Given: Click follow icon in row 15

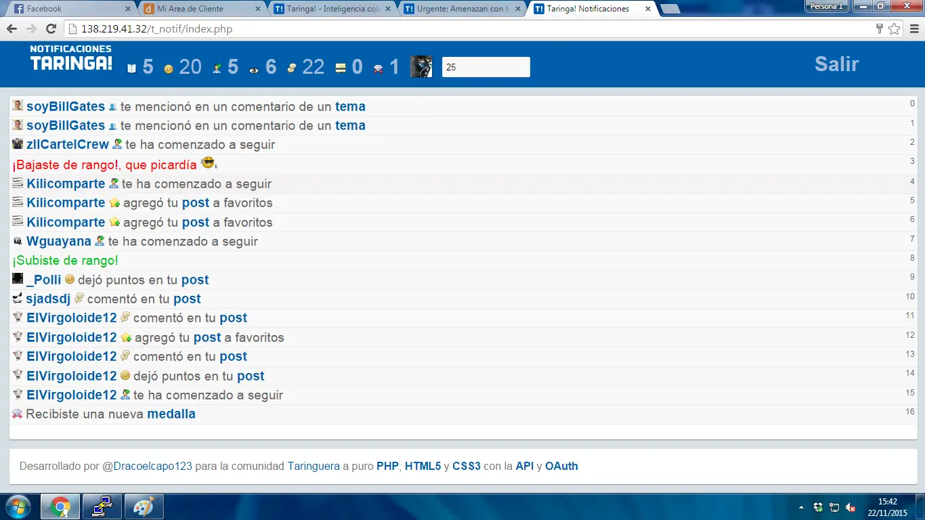Looking at the screenshot, I should (125, 394).
